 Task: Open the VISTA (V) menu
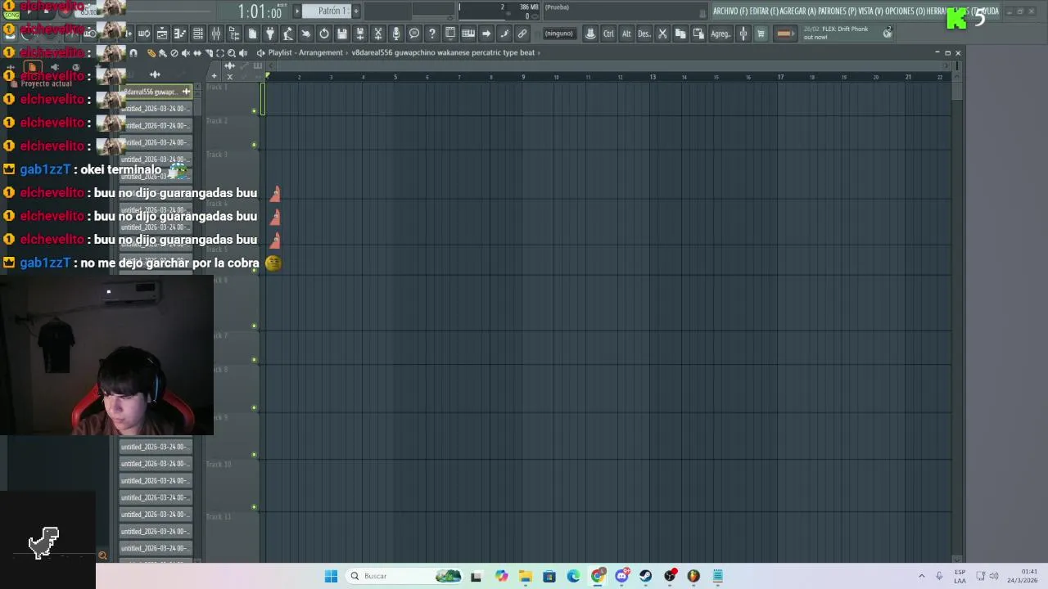point(870,11)
